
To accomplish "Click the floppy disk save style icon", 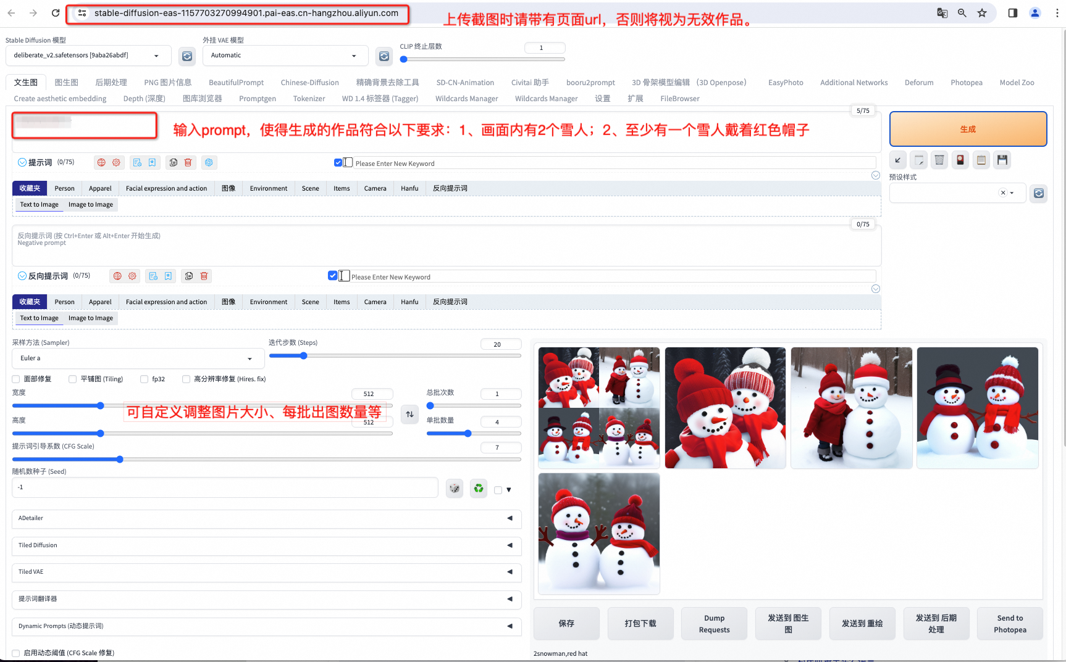I will coord(1002,160).
